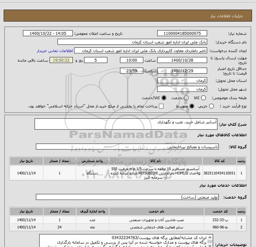Click the buyer notes scrollbar up arrow
The height and width of the screenshot is (247, 256).
[210, 237]
